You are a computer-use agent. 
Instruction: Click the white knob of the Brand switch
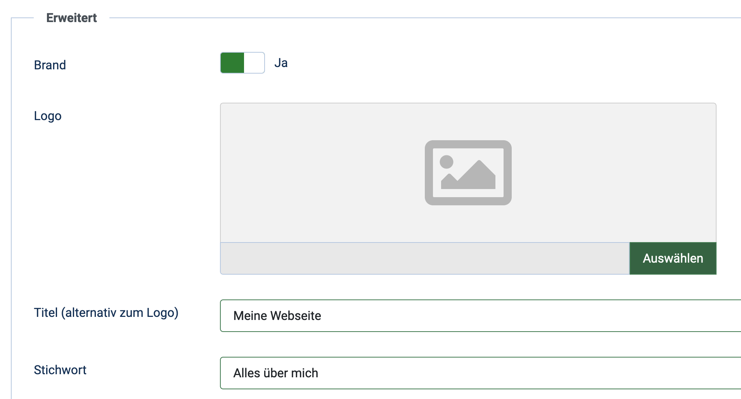tap(254, 63)
